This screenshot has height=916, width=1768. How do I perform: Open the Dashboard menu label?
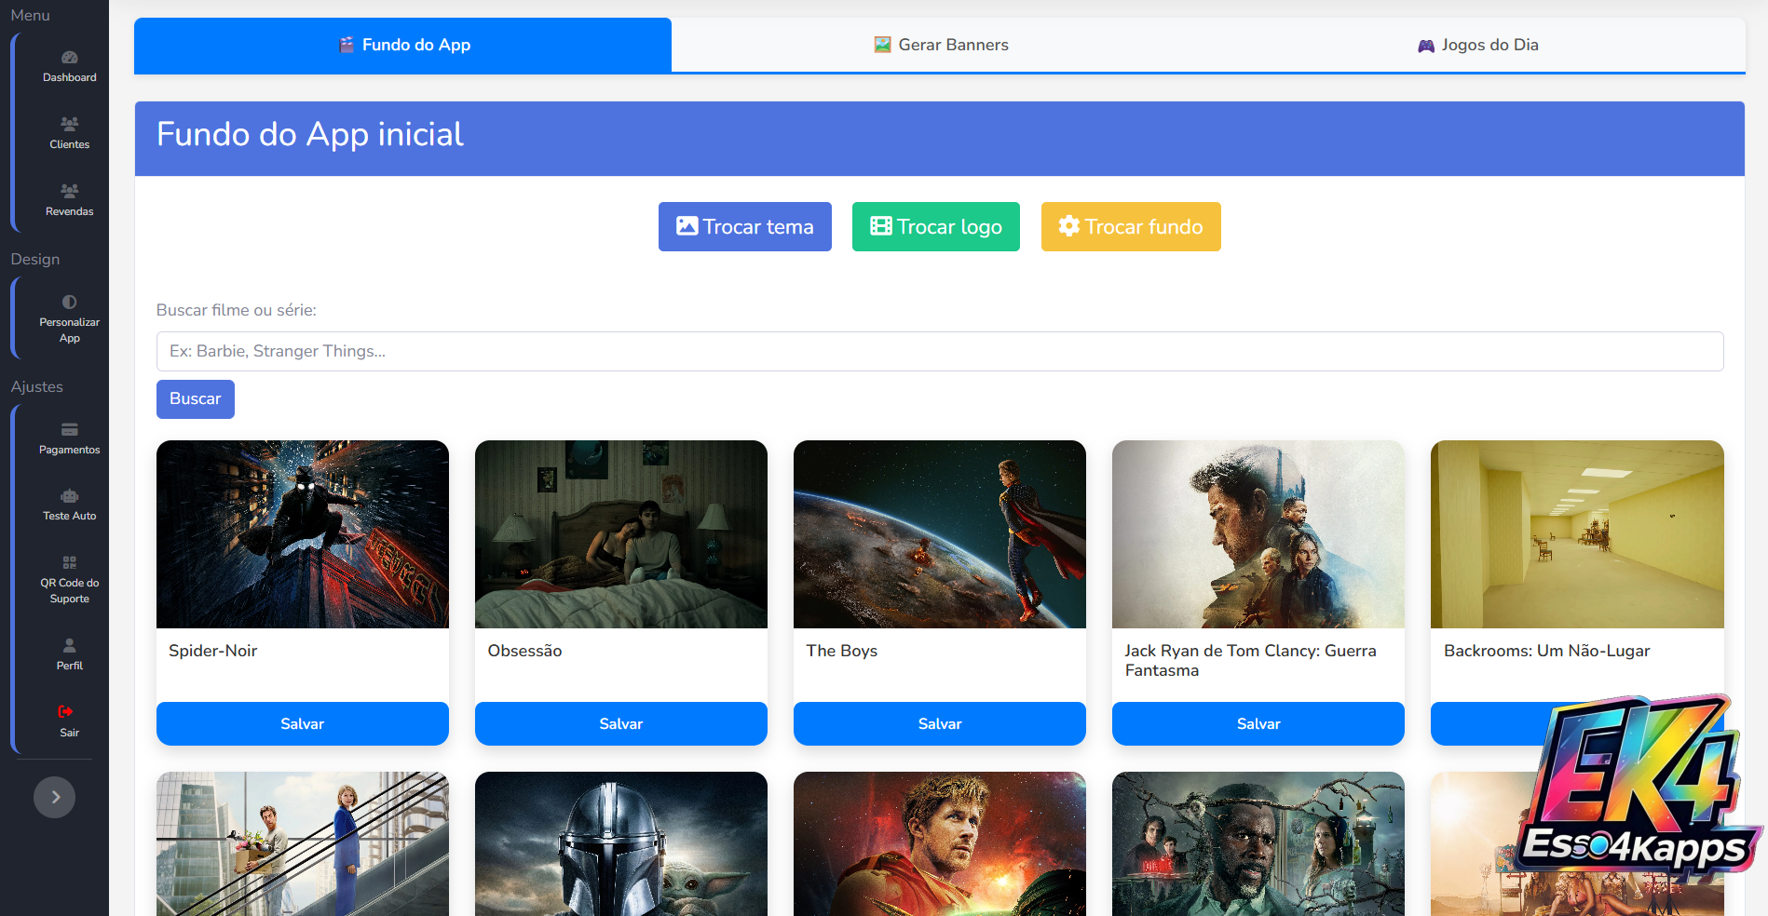coord(69,77)
